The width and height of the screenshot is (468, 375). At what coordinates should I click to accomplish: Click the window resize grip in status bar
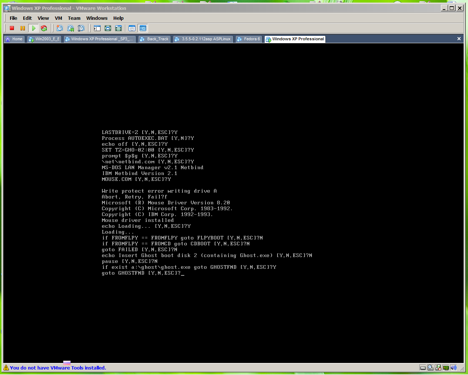pyautogui.click(x=461, y=368)
